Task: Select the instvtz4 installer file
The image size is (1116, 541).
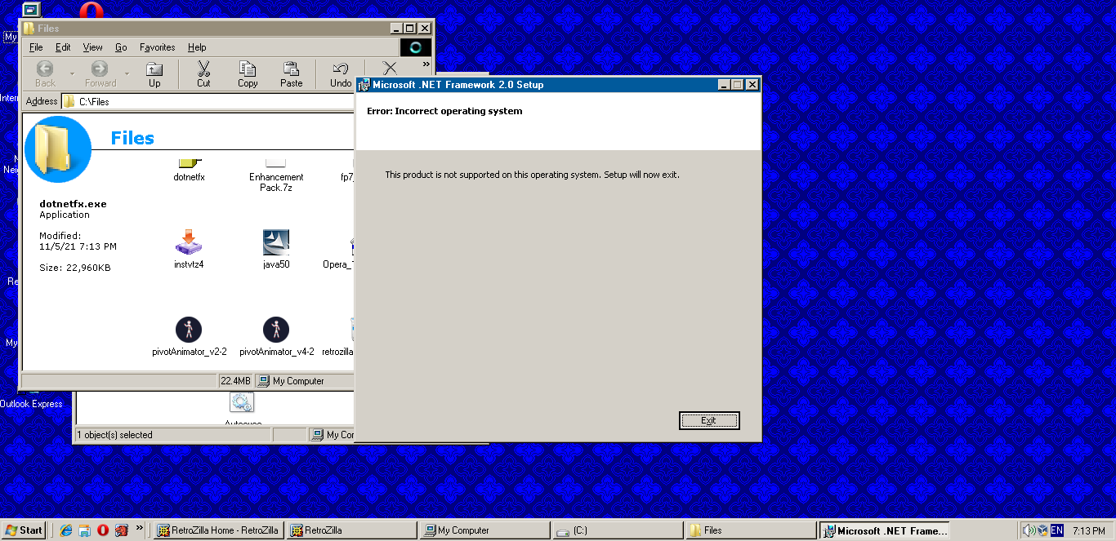Action: (x=189, y=250)
